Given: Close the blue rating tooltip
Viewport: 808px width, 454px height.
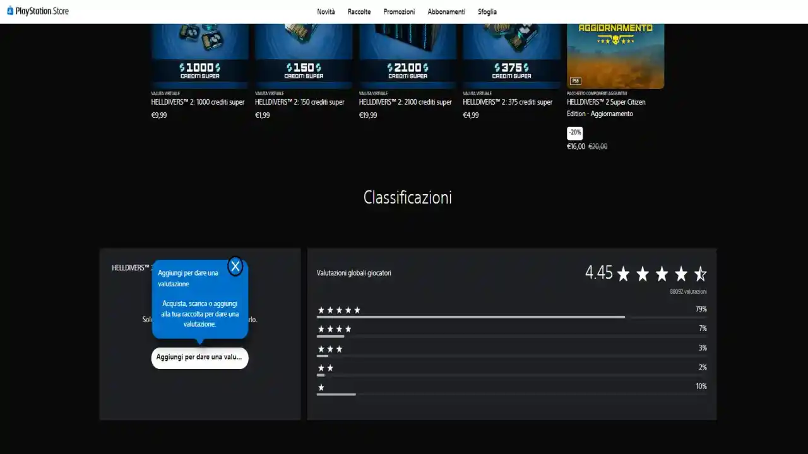Looking at the screenshot, I should pyautogui.click(x=235, y=267).
